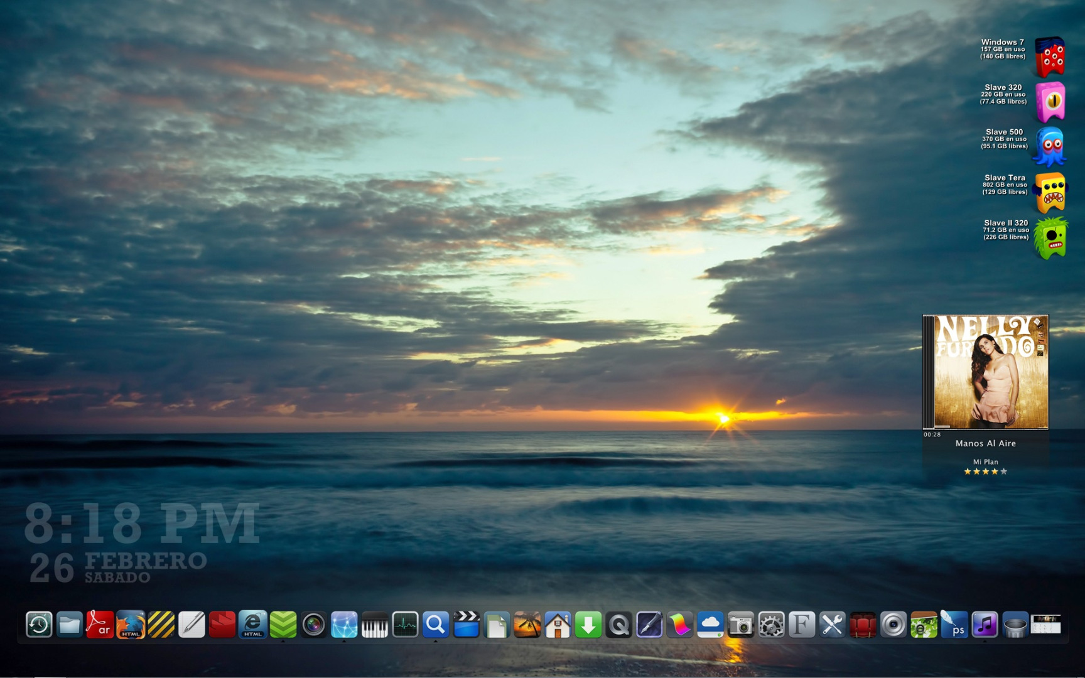Image resolution: width=1085 pixels, height=678 pixels.
Task: Open Activity Monitor in the dock
Action: click(x=405, y=625)
